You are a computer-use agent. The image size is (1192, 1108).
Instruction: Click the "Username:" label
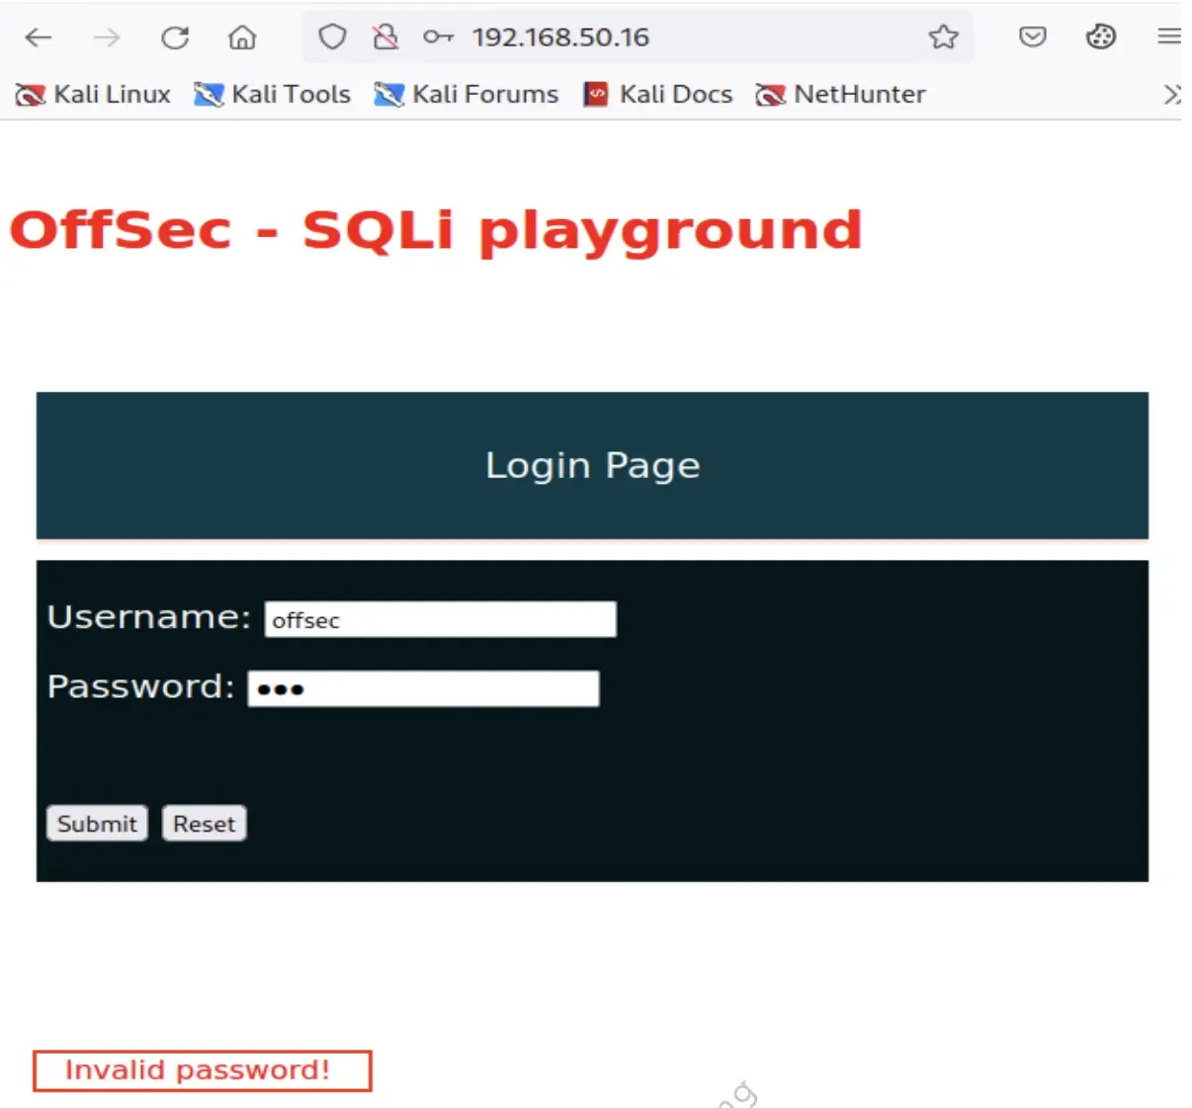click(149, 616)
